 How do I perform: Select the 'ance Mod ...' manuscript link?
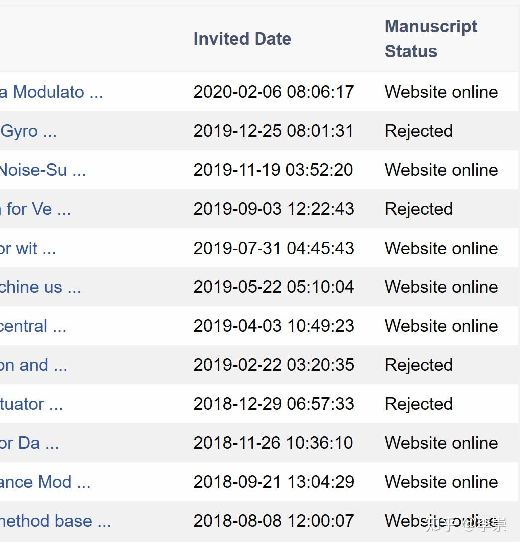[x=45, y=482]
